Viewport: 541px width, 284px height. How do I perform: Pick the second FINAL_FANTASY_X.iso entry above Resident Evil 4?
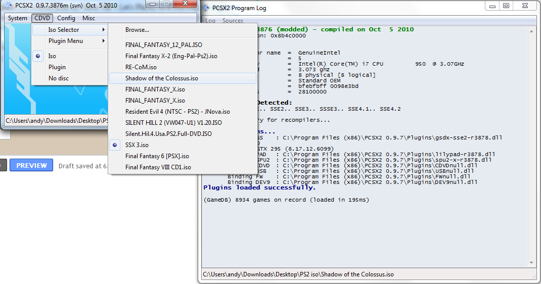click(x=183, y=101)
